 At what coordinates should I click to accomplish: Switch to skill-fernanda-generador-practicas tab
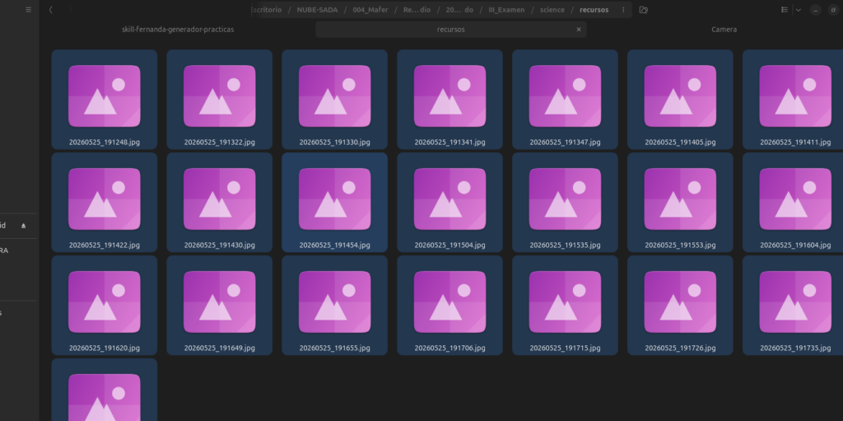pyautogui.click(x=178, y=30)
